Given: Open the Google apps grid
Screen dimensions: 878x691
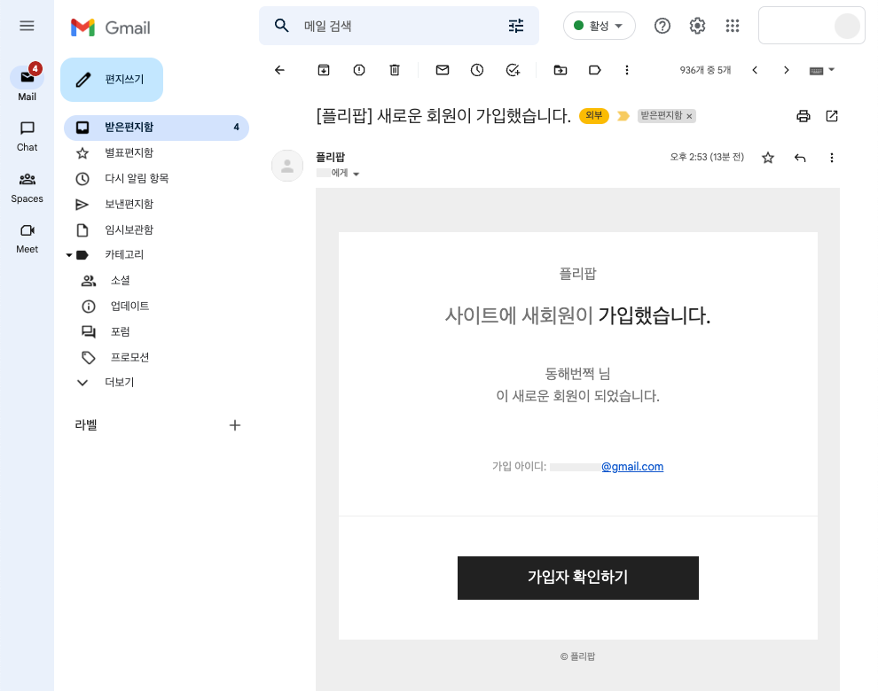Looking at the screenshot, I should pyautogui.click(x=733, y=26).
